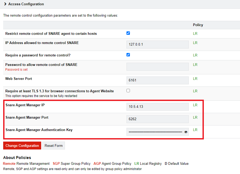240x174 pixels.
Task: Click the 'Snare Agent Manager Port' label
Action: click(x=27, y=117)
